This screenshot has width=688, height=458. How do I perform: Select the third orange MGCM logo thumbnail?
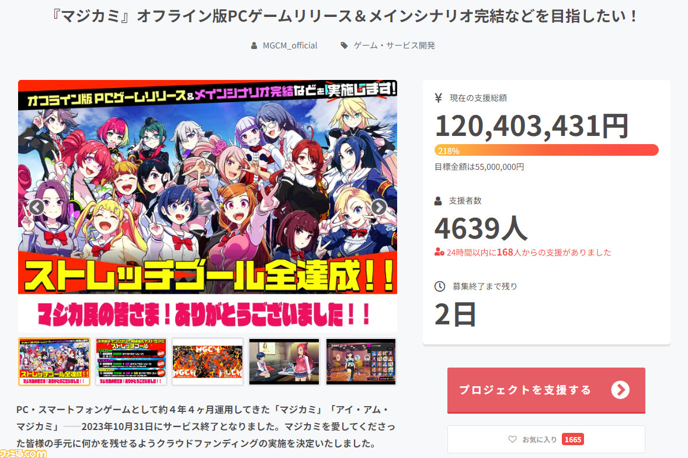pos(207,362)
